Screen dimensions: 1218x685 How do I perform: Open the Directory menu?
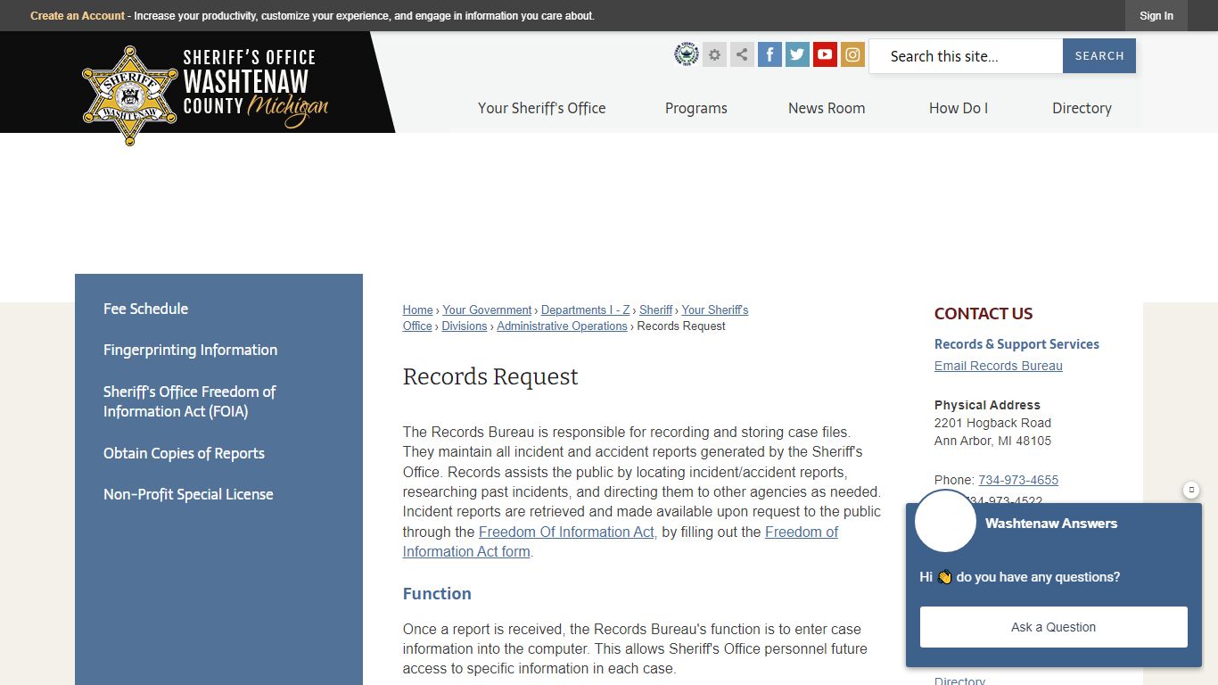1082,108
